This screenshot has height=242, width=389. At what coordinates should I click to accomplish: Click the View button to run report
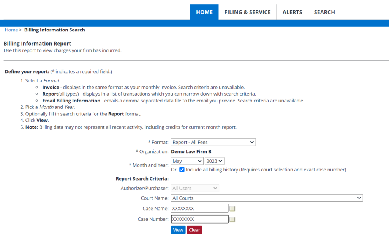pyautogui.click(x=178, y=229)
